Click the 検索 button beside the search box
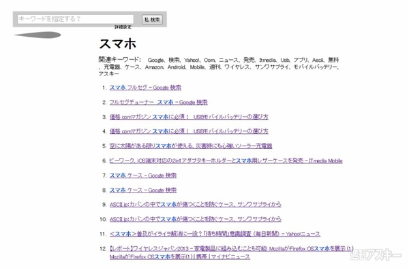Screen dimensions: 409x268 tap(152, 20)
